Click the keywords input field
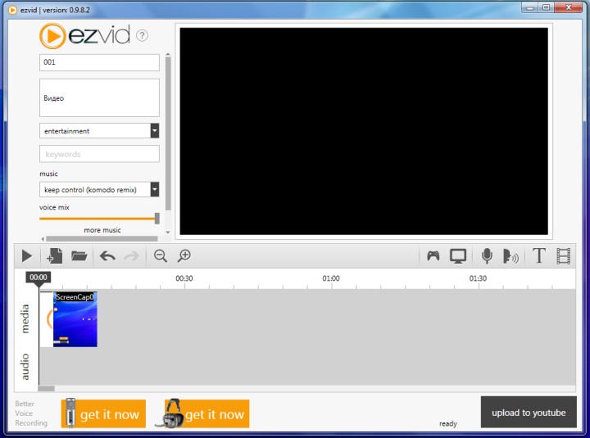This screenshot has width=590, height=438. click(x=99, y=154)
